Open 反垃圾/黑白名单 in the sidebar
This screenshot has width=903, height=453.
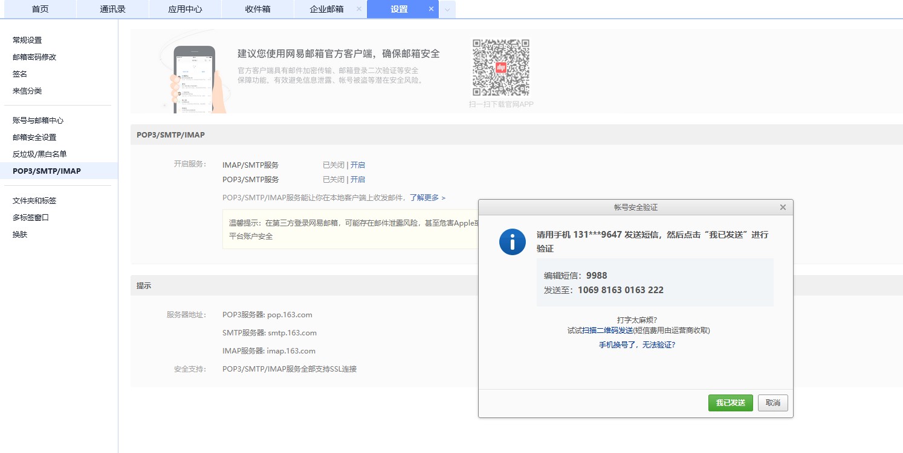39,154
